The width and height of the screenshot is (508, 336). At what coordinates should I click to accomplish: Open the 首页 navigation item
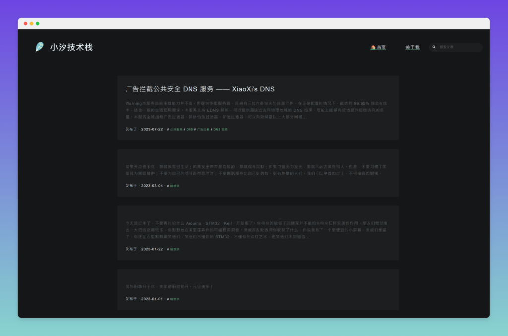(381, 47)
